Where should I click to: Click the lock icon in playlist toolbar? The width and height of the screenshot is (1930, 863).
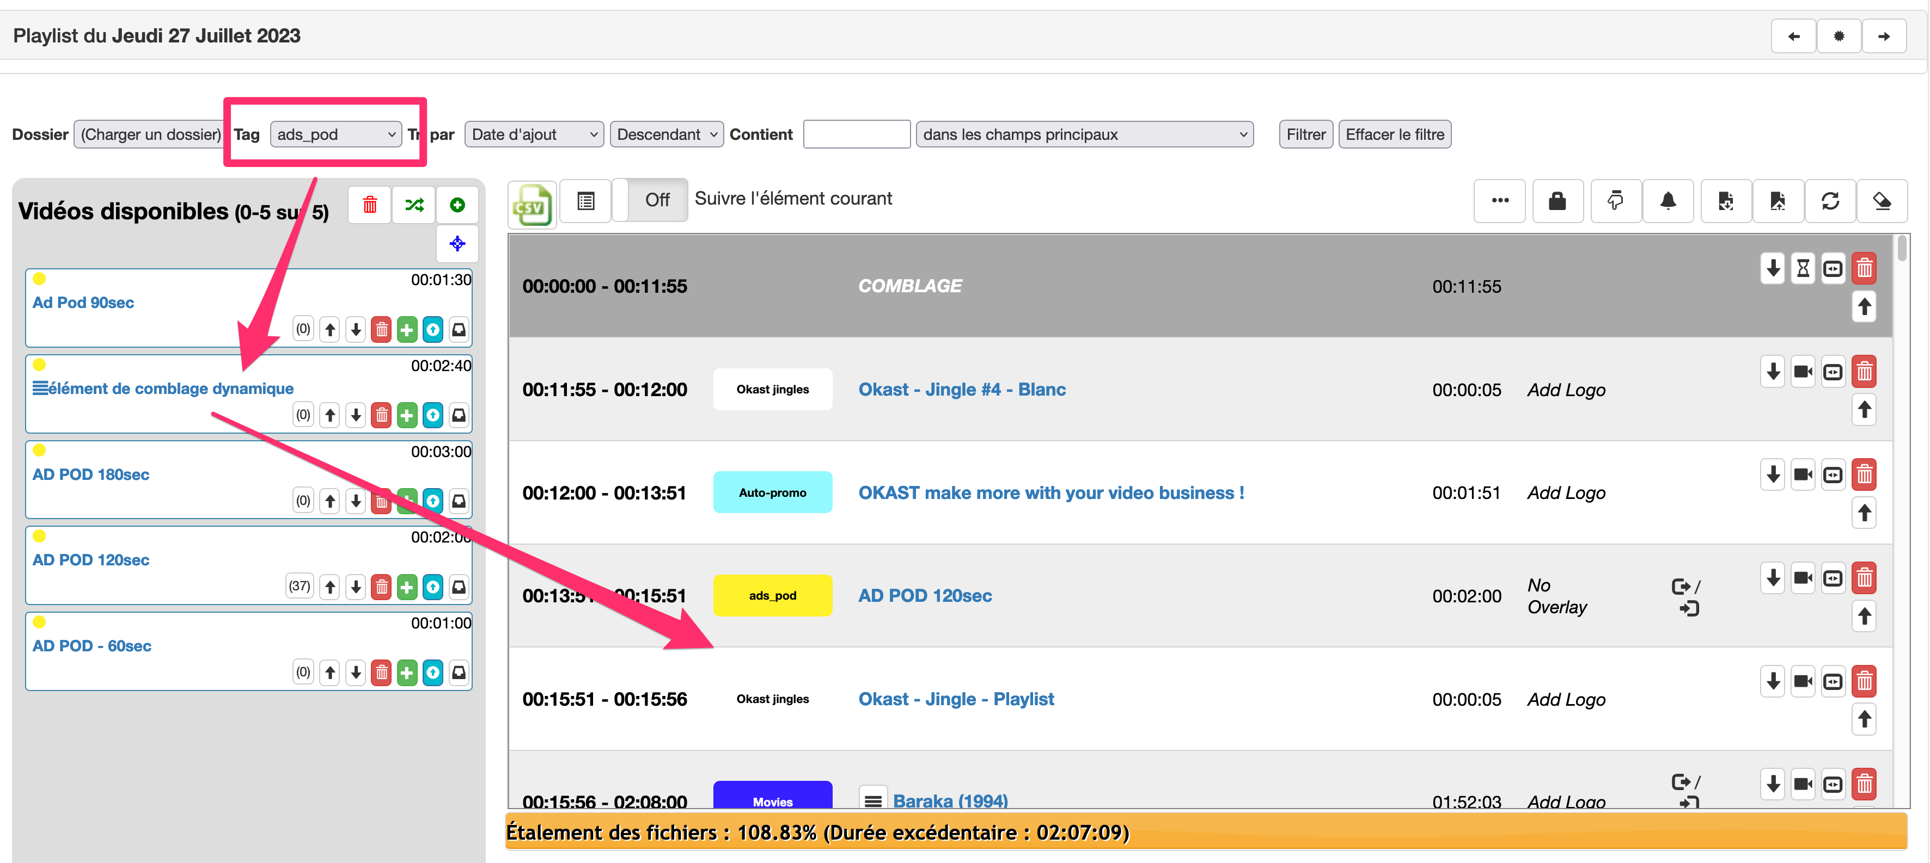click(1557, 201)
